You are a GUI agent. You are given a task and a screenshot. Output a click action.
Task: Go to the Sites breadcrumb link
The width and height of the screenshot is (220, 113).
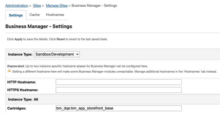tap(37, 6)
